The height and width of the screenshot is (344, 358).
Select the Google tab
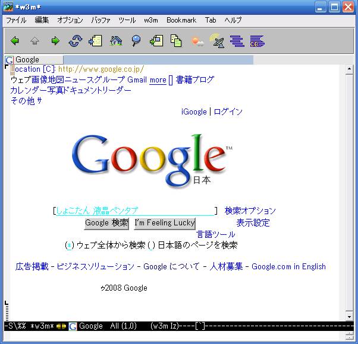(34, 60)
